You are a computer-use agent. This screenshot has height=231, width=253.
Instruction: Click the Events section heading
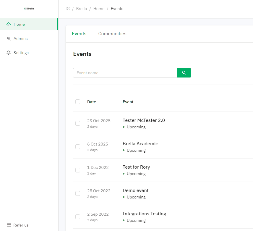pyautogui.click(x=82, y=54)
